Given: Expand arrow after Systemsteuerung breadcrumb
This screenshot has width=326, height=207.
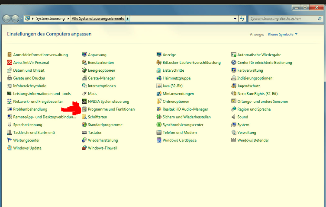Looking at the screenshot, I should (x=68, y=19).
